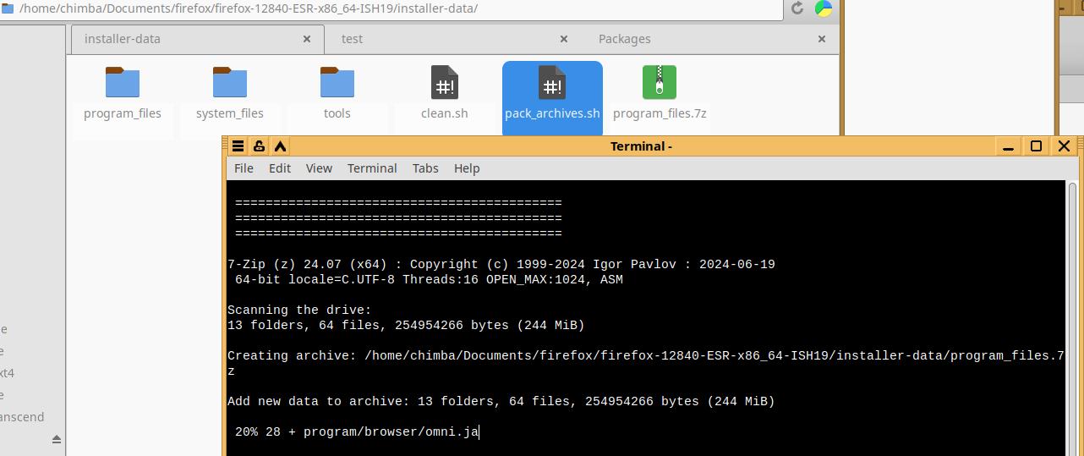1084x456 pixels.
Task: Click the terminal title bar lock icon
Action: pyautogui.click(x=259, y=146)
